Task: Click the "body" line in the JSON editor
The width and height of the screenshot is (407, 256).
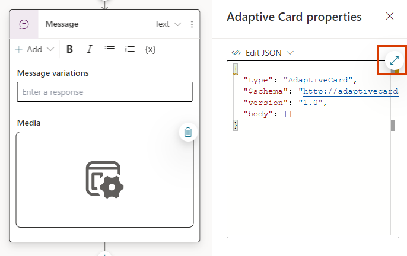Action: (268, 114)
